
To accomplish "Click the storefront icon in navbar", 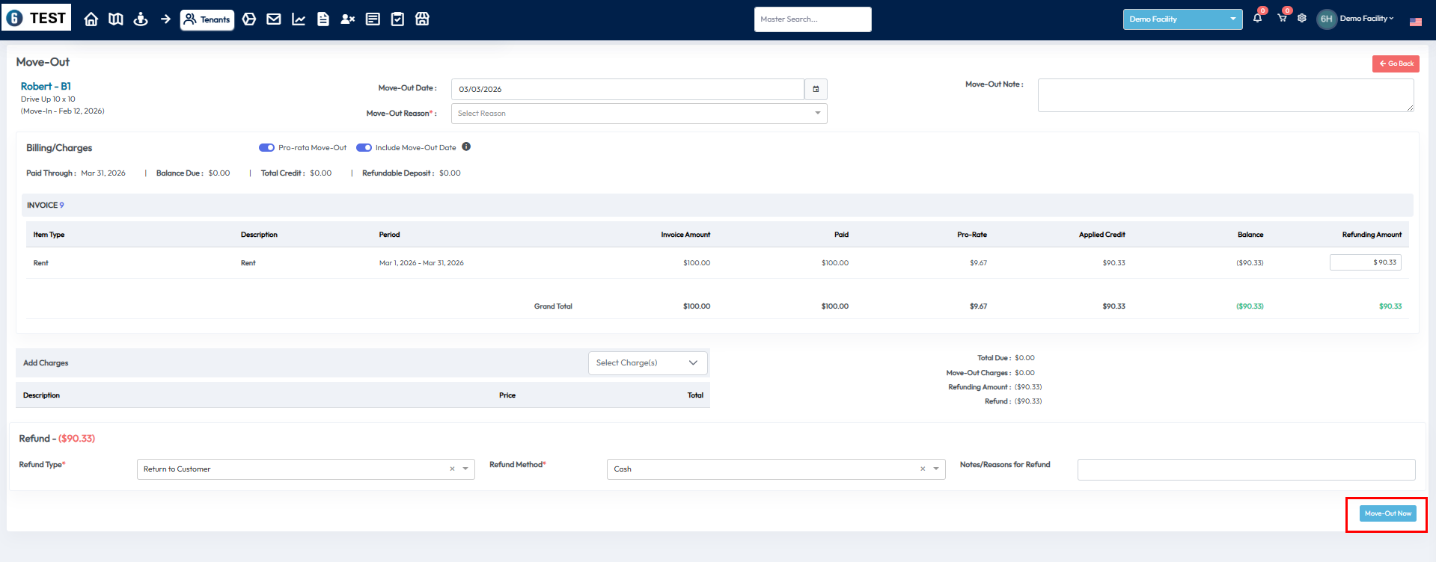I will [x=422, y=19].
